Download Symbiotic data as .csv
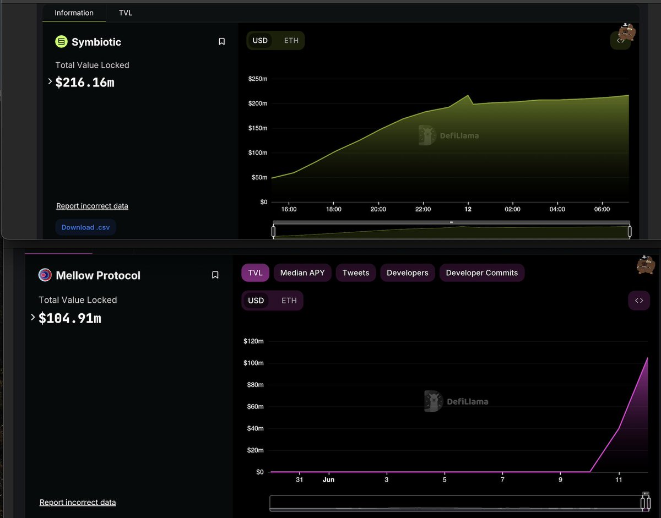This screenshot has height=518, width=661. (85, 227)
